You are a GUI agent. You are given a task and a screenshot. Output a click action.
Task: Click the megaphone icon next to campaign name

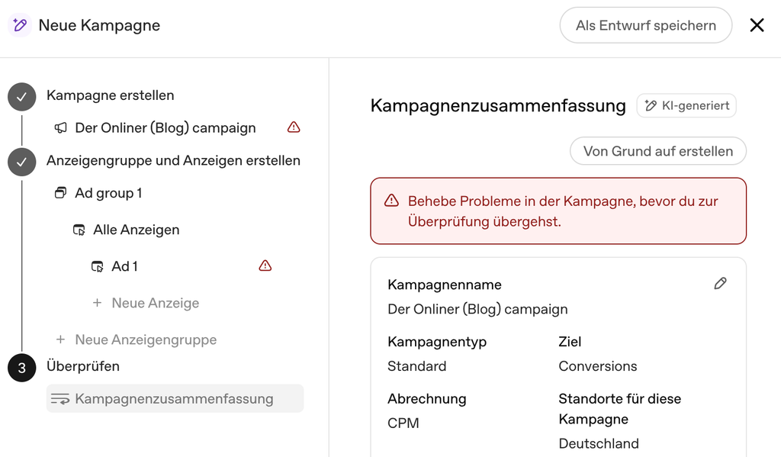pos(61,128)
